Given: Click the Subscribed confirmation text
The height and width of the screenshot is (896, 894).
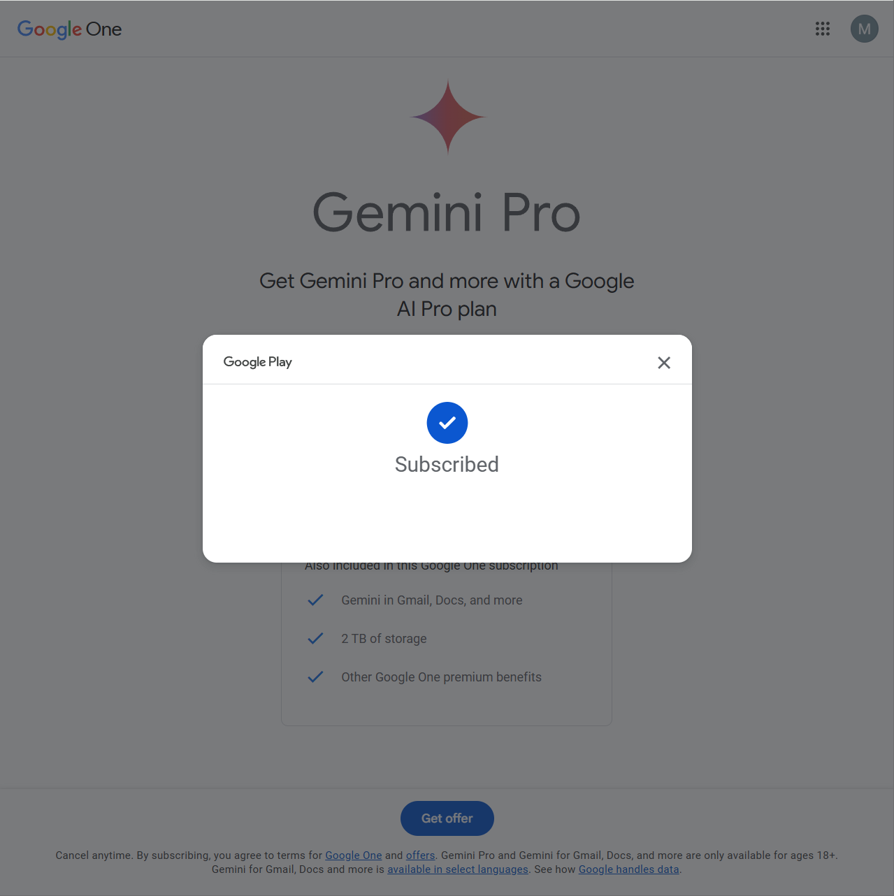Looking at the screenshot, I should [447, 465].
